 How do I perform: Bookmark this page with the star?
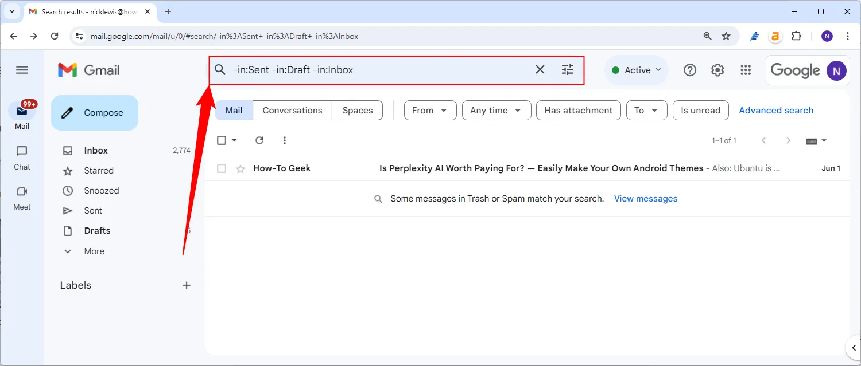click(x=726, y=36)
